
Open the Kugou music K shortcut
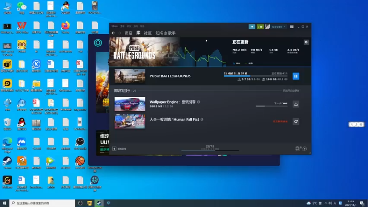36,66
